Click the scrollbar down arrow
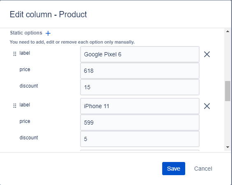This screenshot has width=232, height=185. (x=228, y=147)
